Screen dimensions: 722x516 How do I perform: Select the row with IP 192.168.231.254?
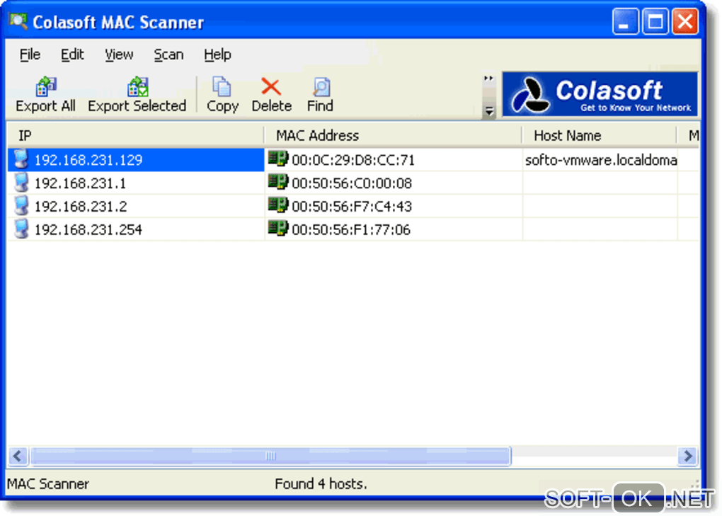[x=353, y=229]
